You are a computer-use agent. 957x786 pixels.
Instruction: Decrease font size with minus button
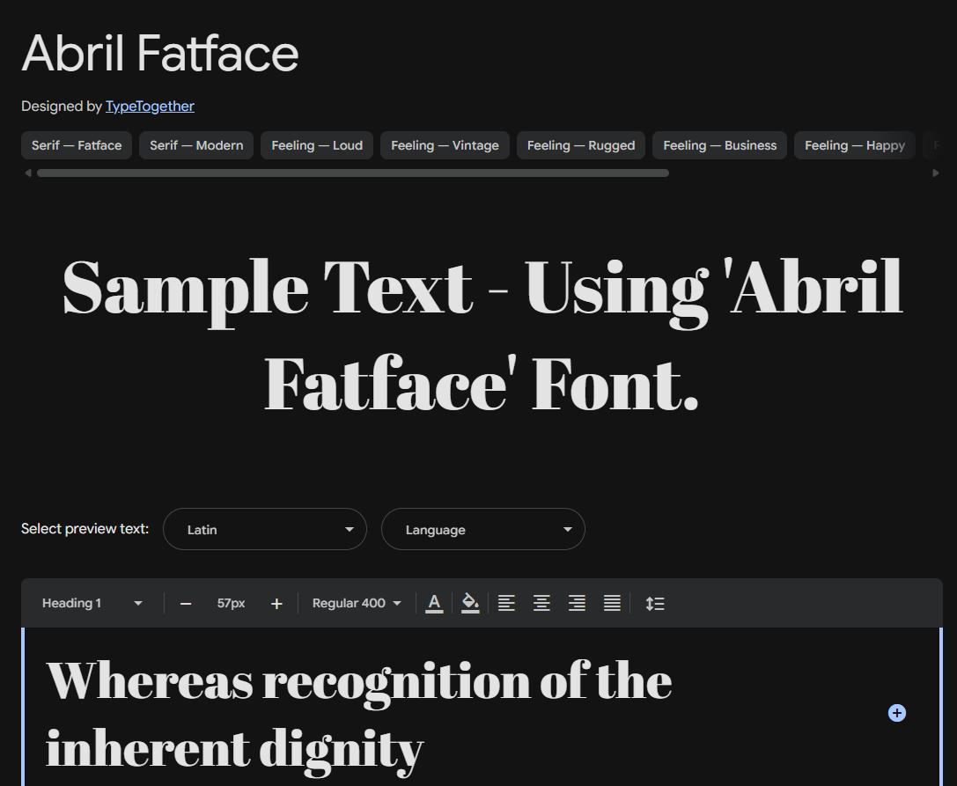click(186, 604)
